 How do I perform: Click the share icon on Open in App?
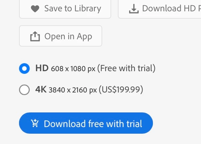pos(35,36)
